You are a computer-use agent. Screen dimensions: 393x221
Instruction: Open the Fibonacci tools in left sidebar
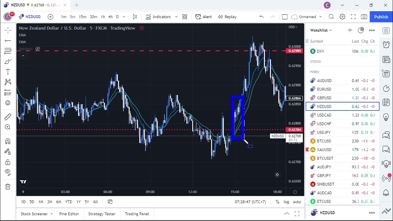click(x=8, y=51)
